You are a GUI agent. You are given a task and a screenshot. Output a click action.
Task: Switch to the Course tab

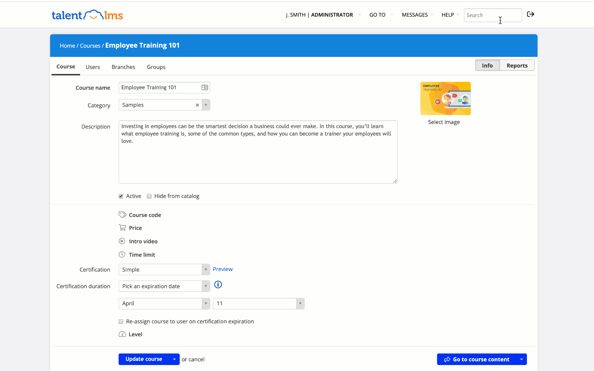click(x=66, y=67)
